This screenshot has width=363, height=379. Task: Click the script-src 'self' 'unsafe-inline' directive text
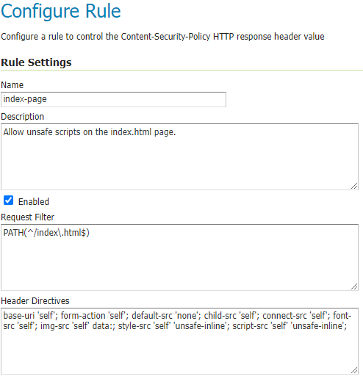(x=290, y=326)
